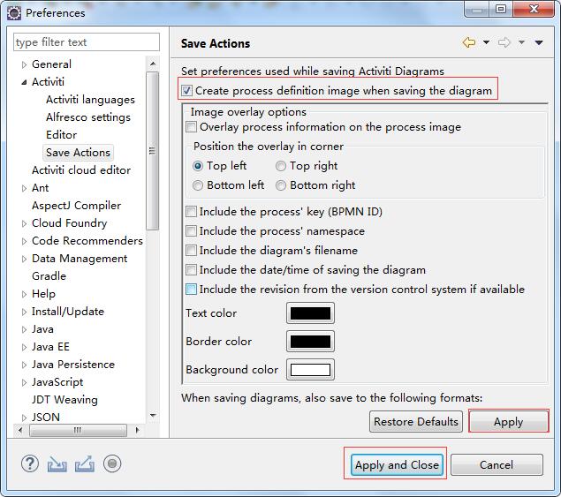
Task: Select the Top right radio button
Action: (x=281, y=166)
